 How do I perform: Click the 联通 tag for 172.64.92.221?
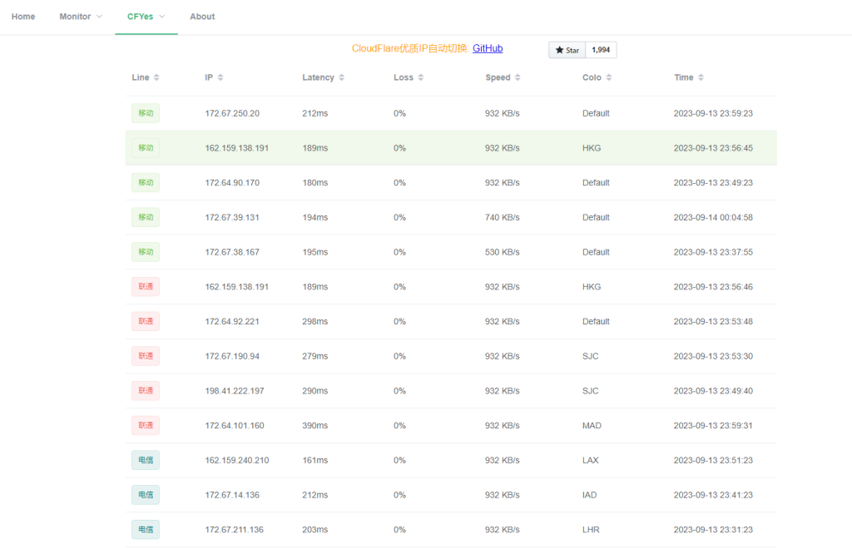tap(146, 321)
